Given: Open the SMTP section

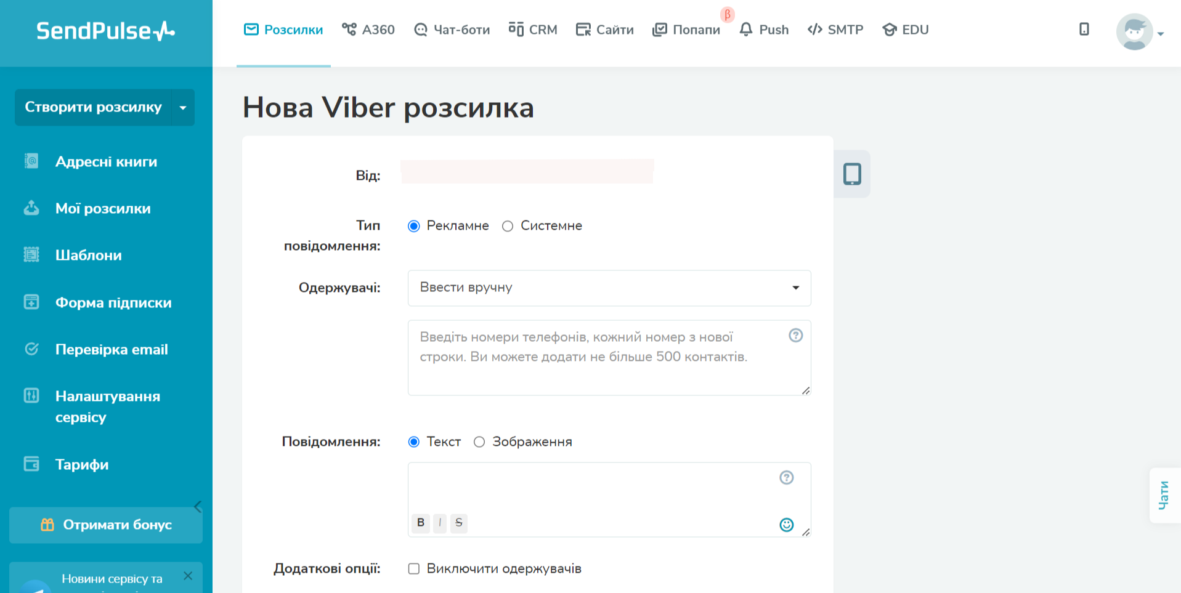Looking at the screenshot, I should [835, 30].
